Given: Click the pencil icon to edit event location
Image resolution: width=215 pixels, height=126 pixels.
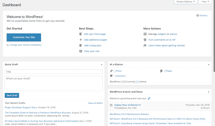Looking at the screenshot, I should [x=149, y=99].
